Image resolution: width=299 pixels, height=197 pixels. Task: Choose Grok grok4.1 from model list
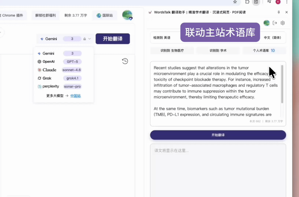pyautogui.click(x=60, y=78)
